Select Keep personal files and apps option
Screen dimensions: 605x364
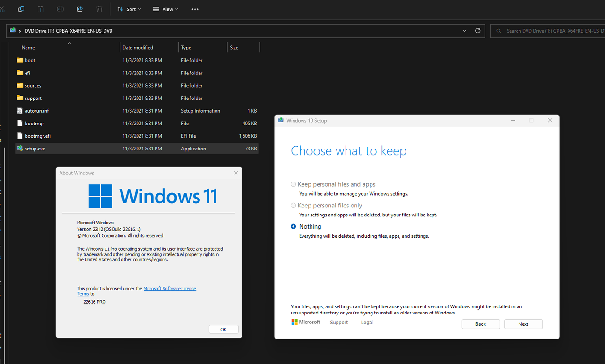[x=333, y=184]
